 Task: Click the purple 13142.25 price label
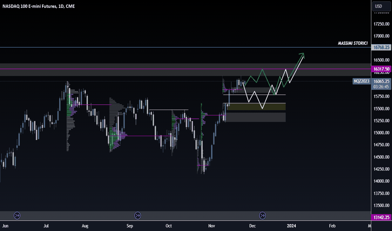click(381, 218)
